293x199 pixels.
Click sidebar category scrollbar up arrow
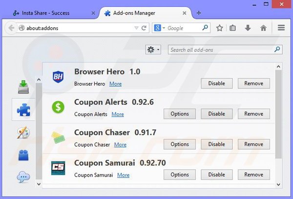39,80
